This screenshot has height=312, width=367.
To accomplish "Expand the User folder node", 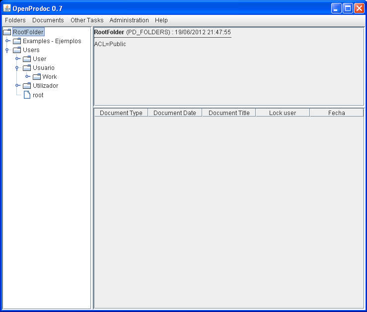I will coord(18,59).
